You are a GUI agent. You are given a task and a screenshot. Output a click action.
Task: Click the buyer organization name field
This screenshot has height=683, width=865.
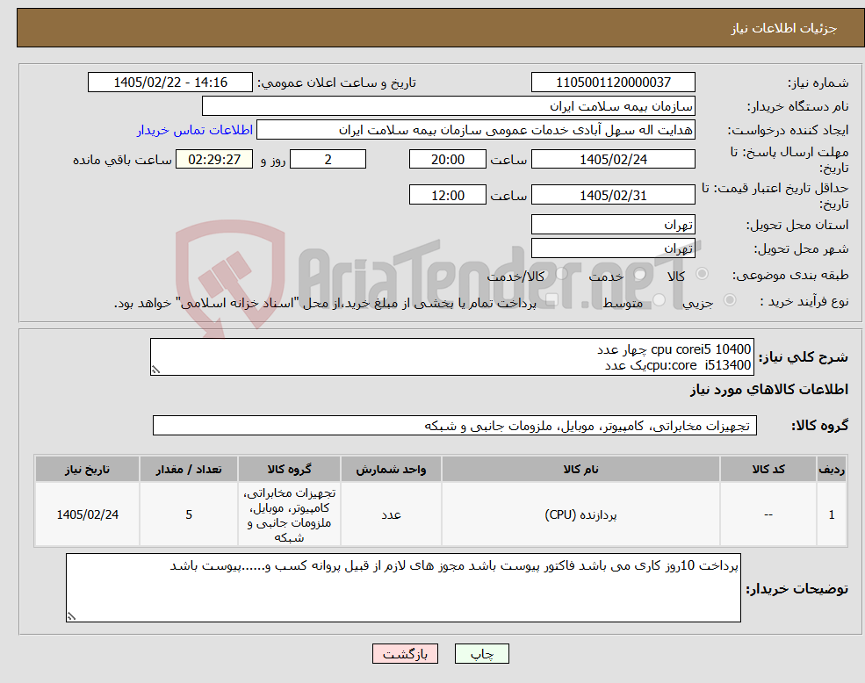click(x=449, y=106)
